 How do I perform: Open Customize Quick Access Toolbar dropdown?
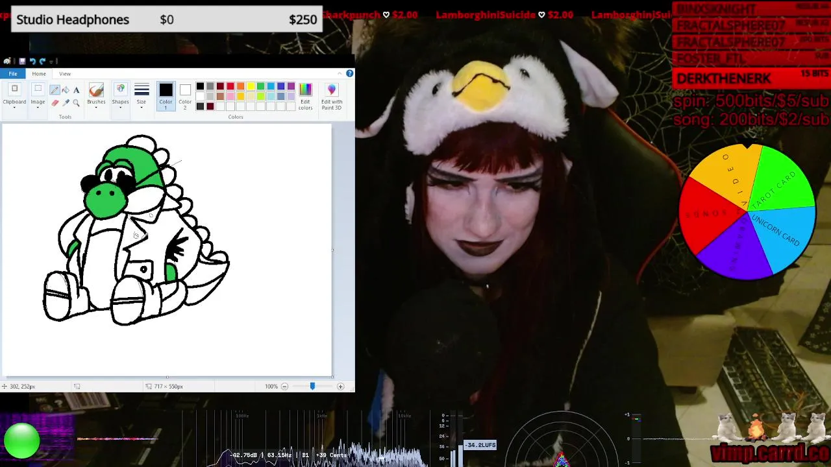coord(53,62)
